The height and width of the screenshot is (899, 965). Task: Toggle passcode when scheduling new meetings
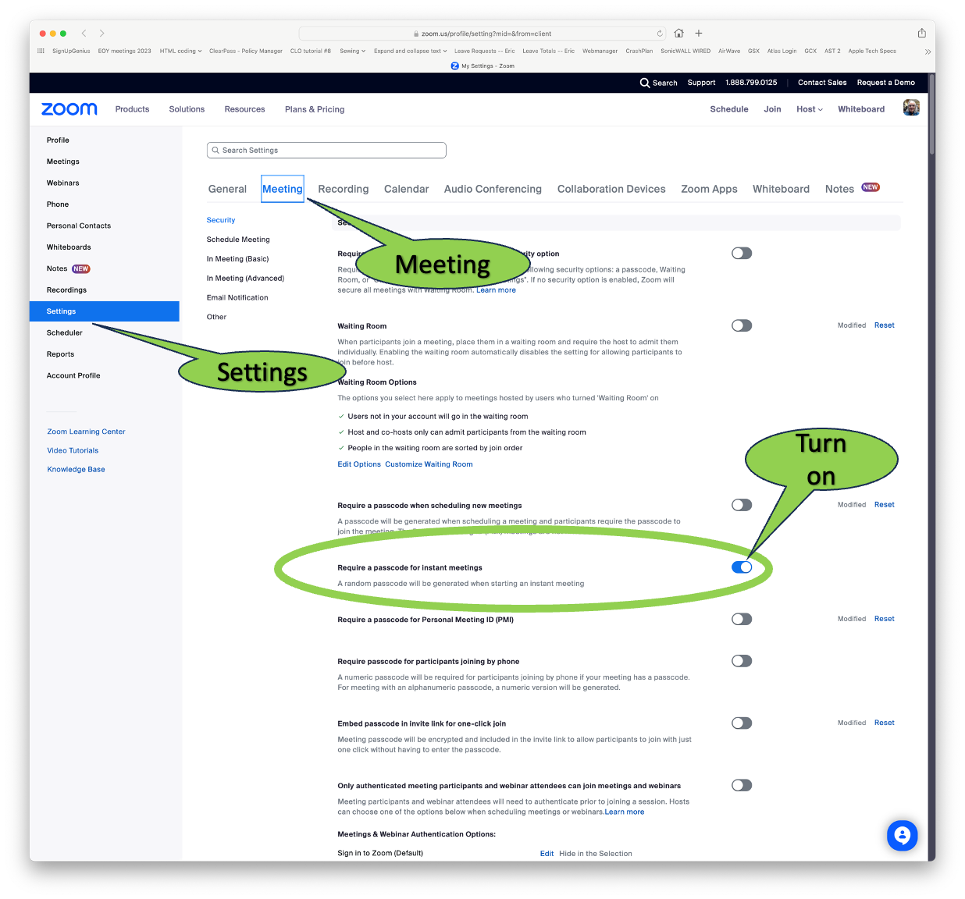click(x=742, y=506)
